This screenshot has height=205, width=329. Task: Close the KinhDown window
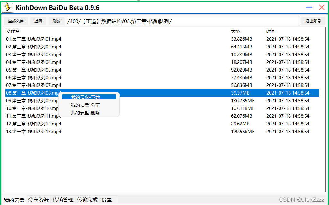322,8
